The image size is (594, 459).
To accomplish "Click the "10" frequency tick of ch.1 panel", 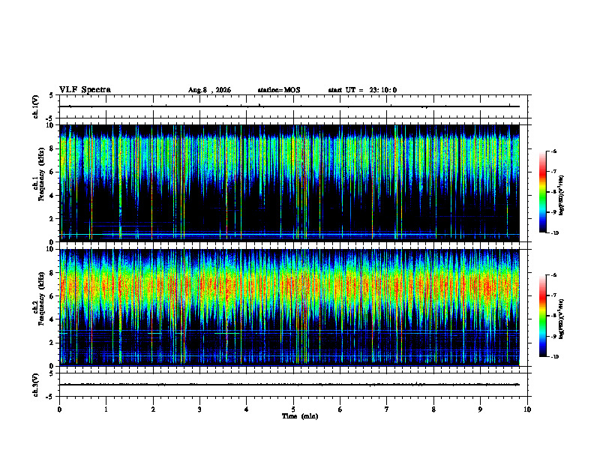I will [50, 125].
